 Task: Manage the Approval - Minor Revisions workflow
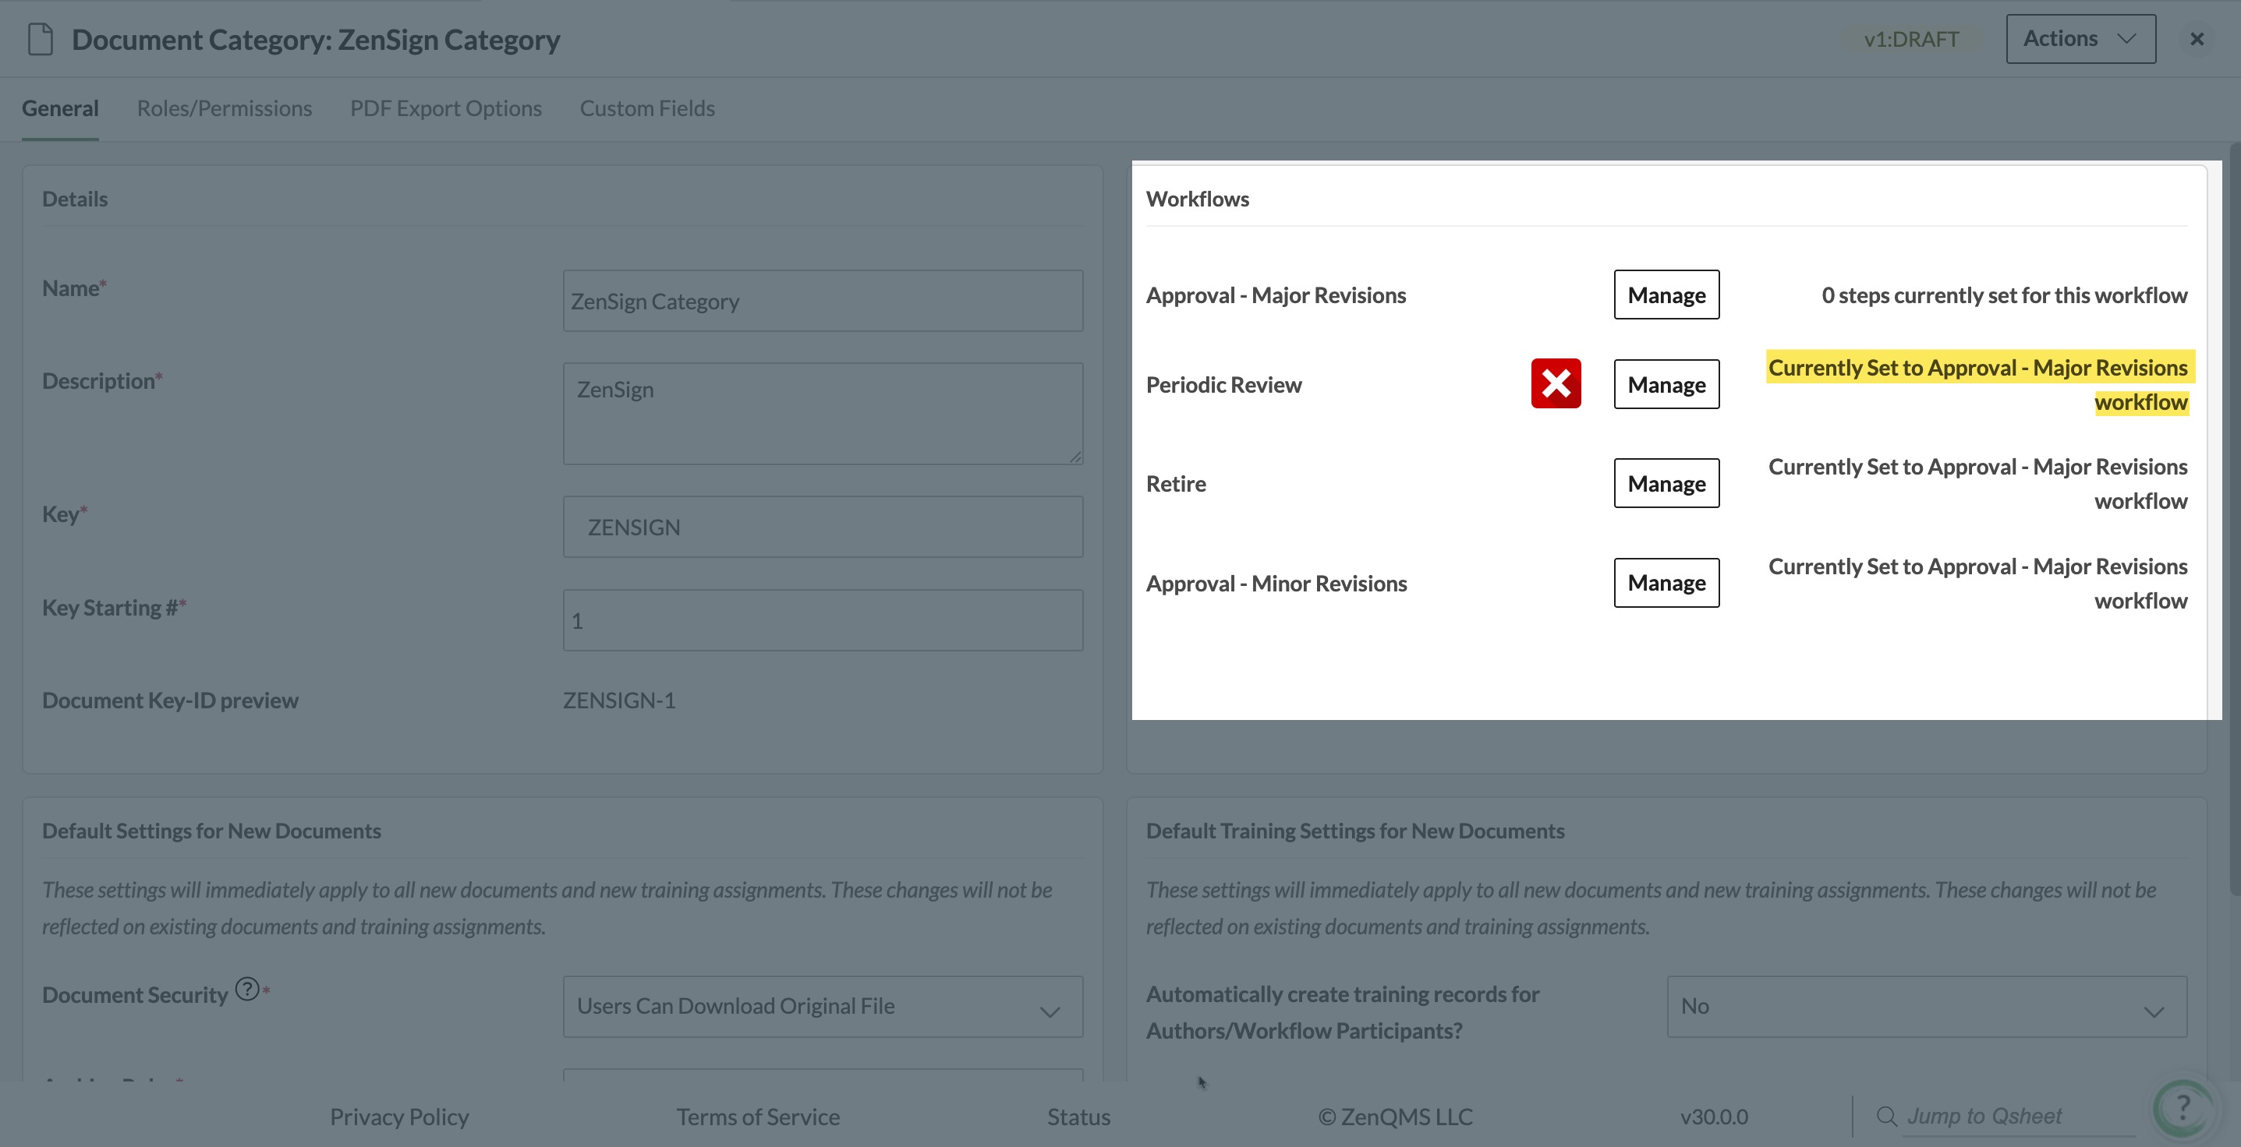click(x=1666, y=583)
